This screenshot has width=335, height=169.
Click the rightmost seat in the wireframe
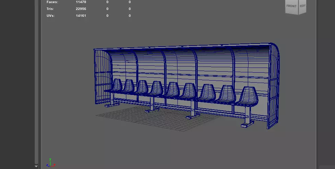pos(247,96)
